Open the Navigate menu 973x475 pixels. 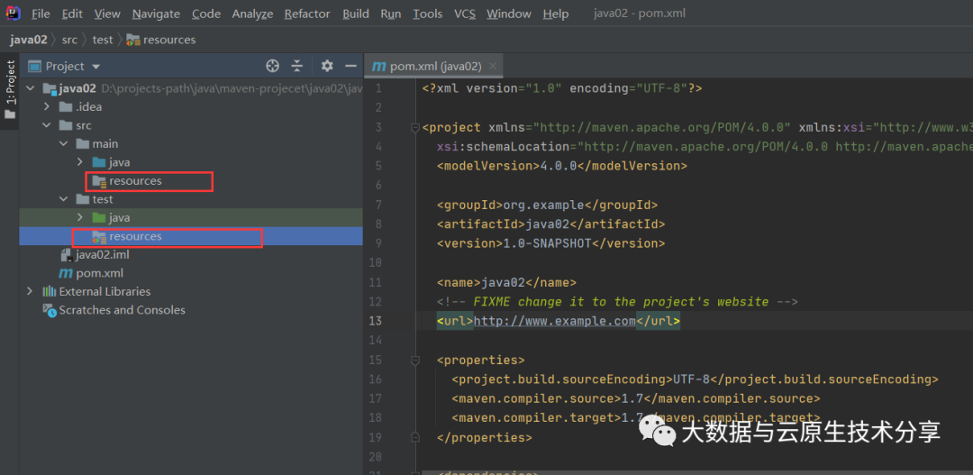pyautogui.click(x=156, y=14)
